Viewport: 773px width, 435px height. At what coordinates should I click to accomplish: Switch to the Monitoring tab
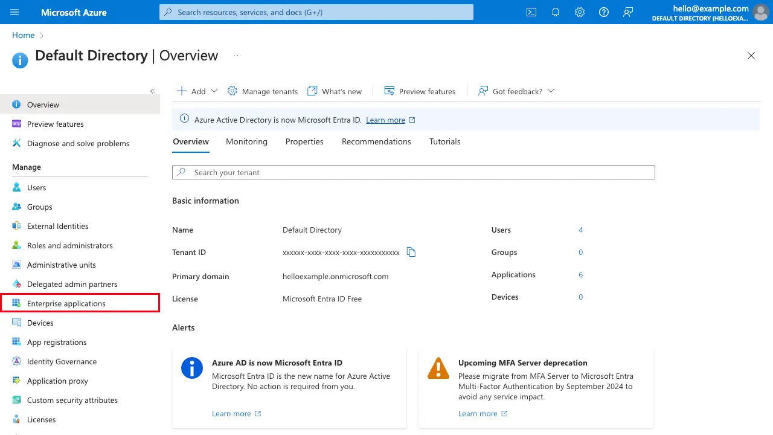coord(246,141)
